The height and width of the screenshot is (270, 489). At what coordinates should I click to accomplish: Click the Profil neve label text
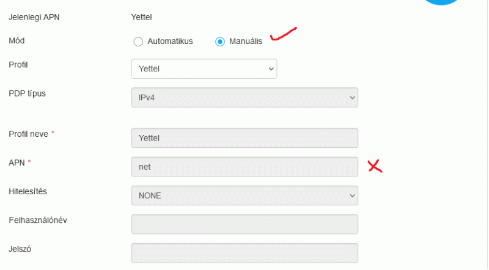tap(28, 133)
